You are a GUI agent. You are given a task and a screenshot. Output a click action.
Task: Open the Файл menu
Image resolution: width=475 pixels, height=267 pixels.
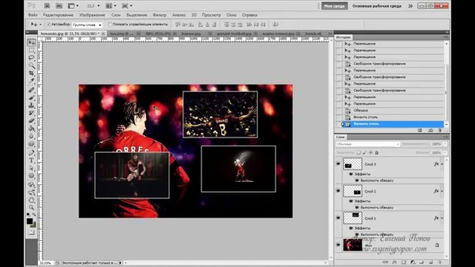click(33, 15)
